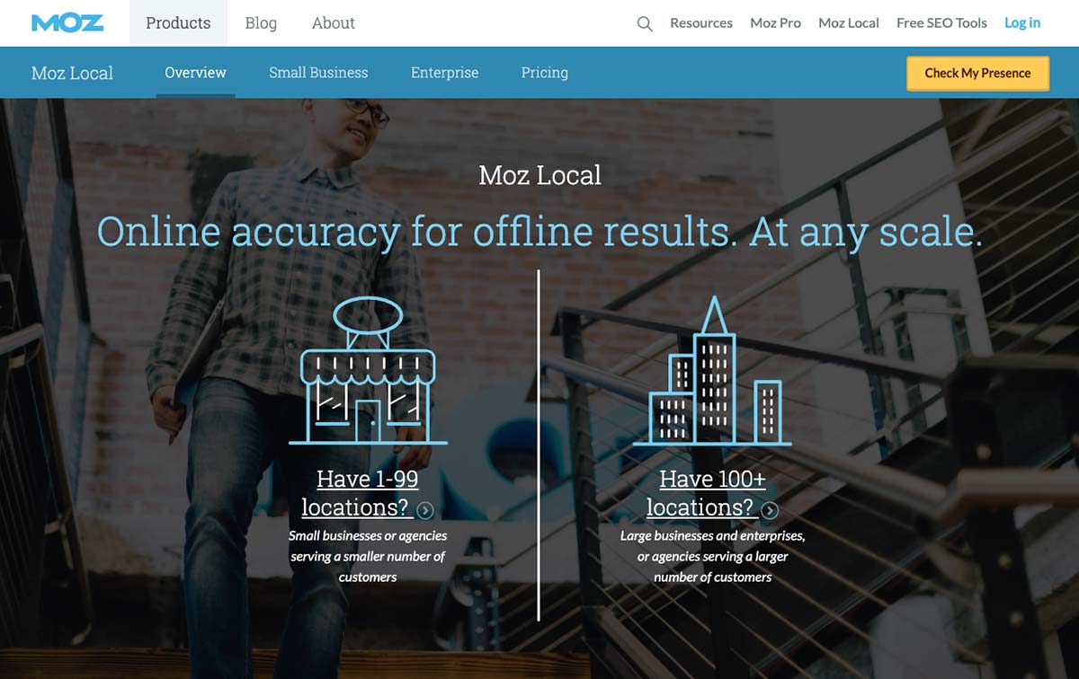Open Moz Local in top navigation
This screenshot has height=679, width=1079.
(x=849, y=23)
